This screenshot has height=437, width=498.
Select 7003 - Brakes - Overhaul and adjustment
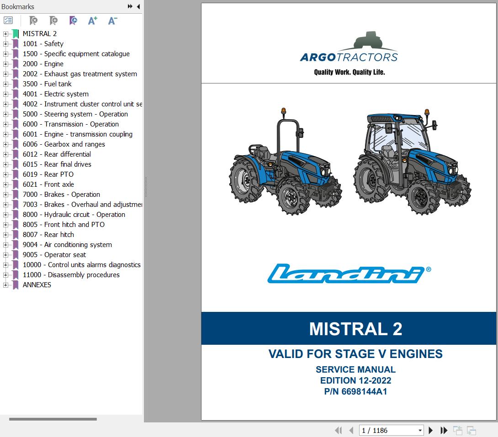pos(82,205)
